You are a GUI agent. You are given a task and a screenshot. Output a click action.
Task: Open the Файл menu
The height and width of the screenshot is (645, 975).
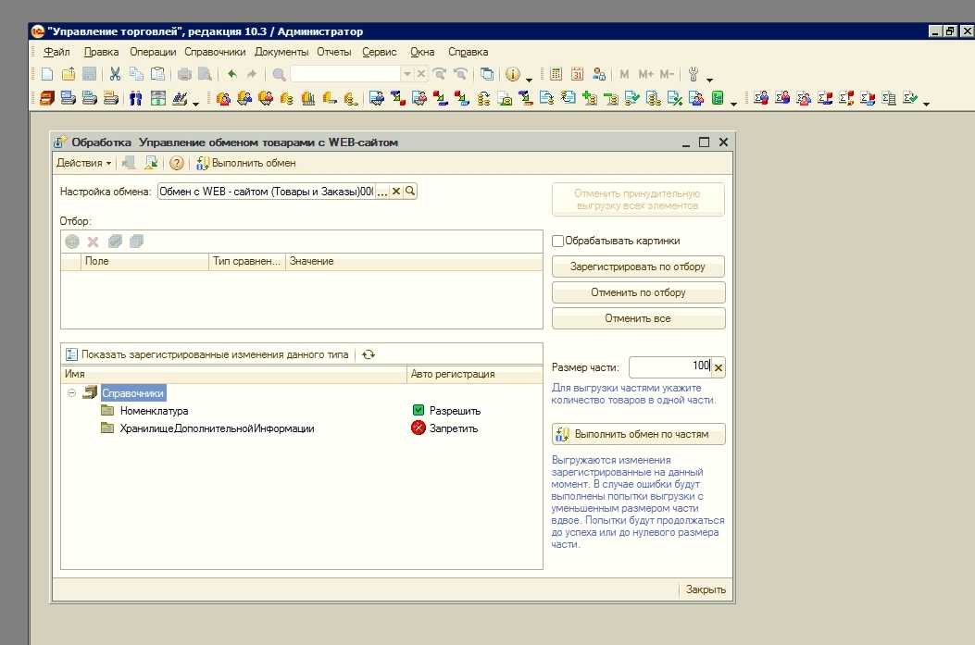[56, 52]
